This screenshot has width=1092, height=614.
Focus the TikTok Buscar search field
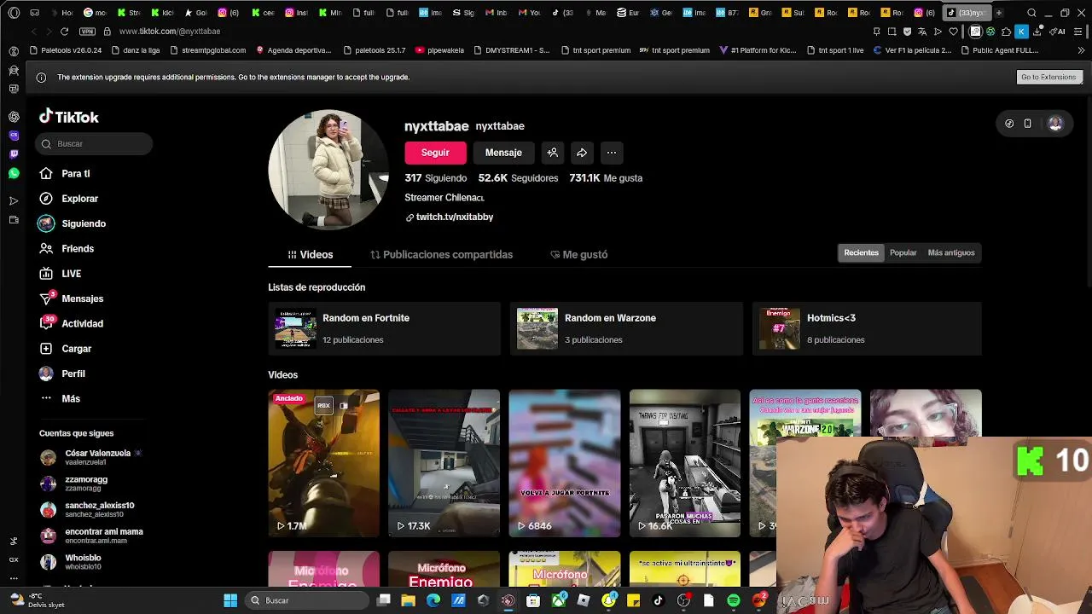click(x=94, y=144)
